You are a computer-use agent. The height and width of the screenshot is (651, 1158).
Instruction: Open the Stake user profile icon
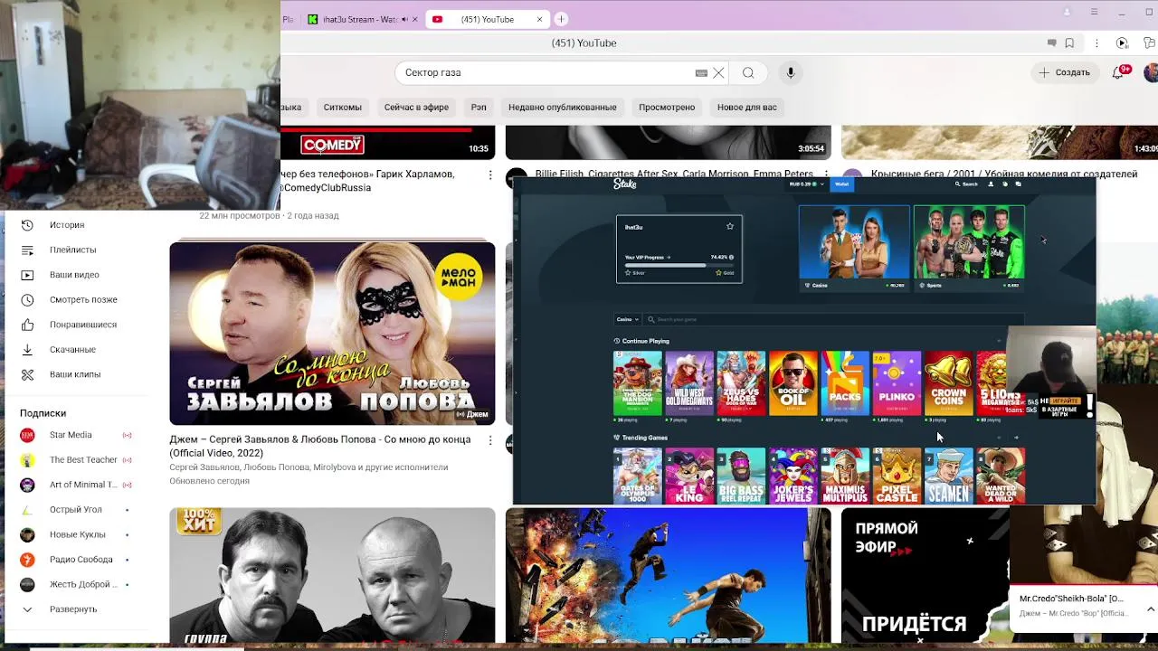[991, 184]
